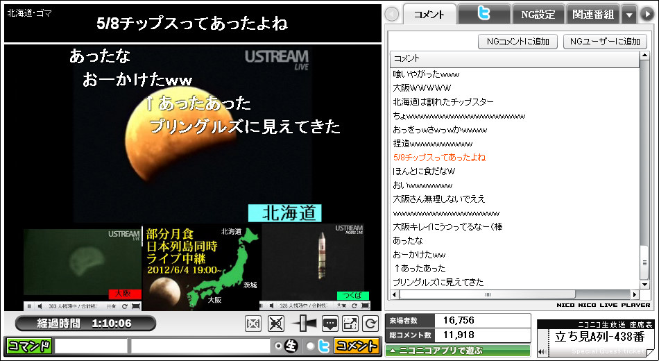Click the コメント column header
Screen dimensions: 659x361
coord(515,58)
